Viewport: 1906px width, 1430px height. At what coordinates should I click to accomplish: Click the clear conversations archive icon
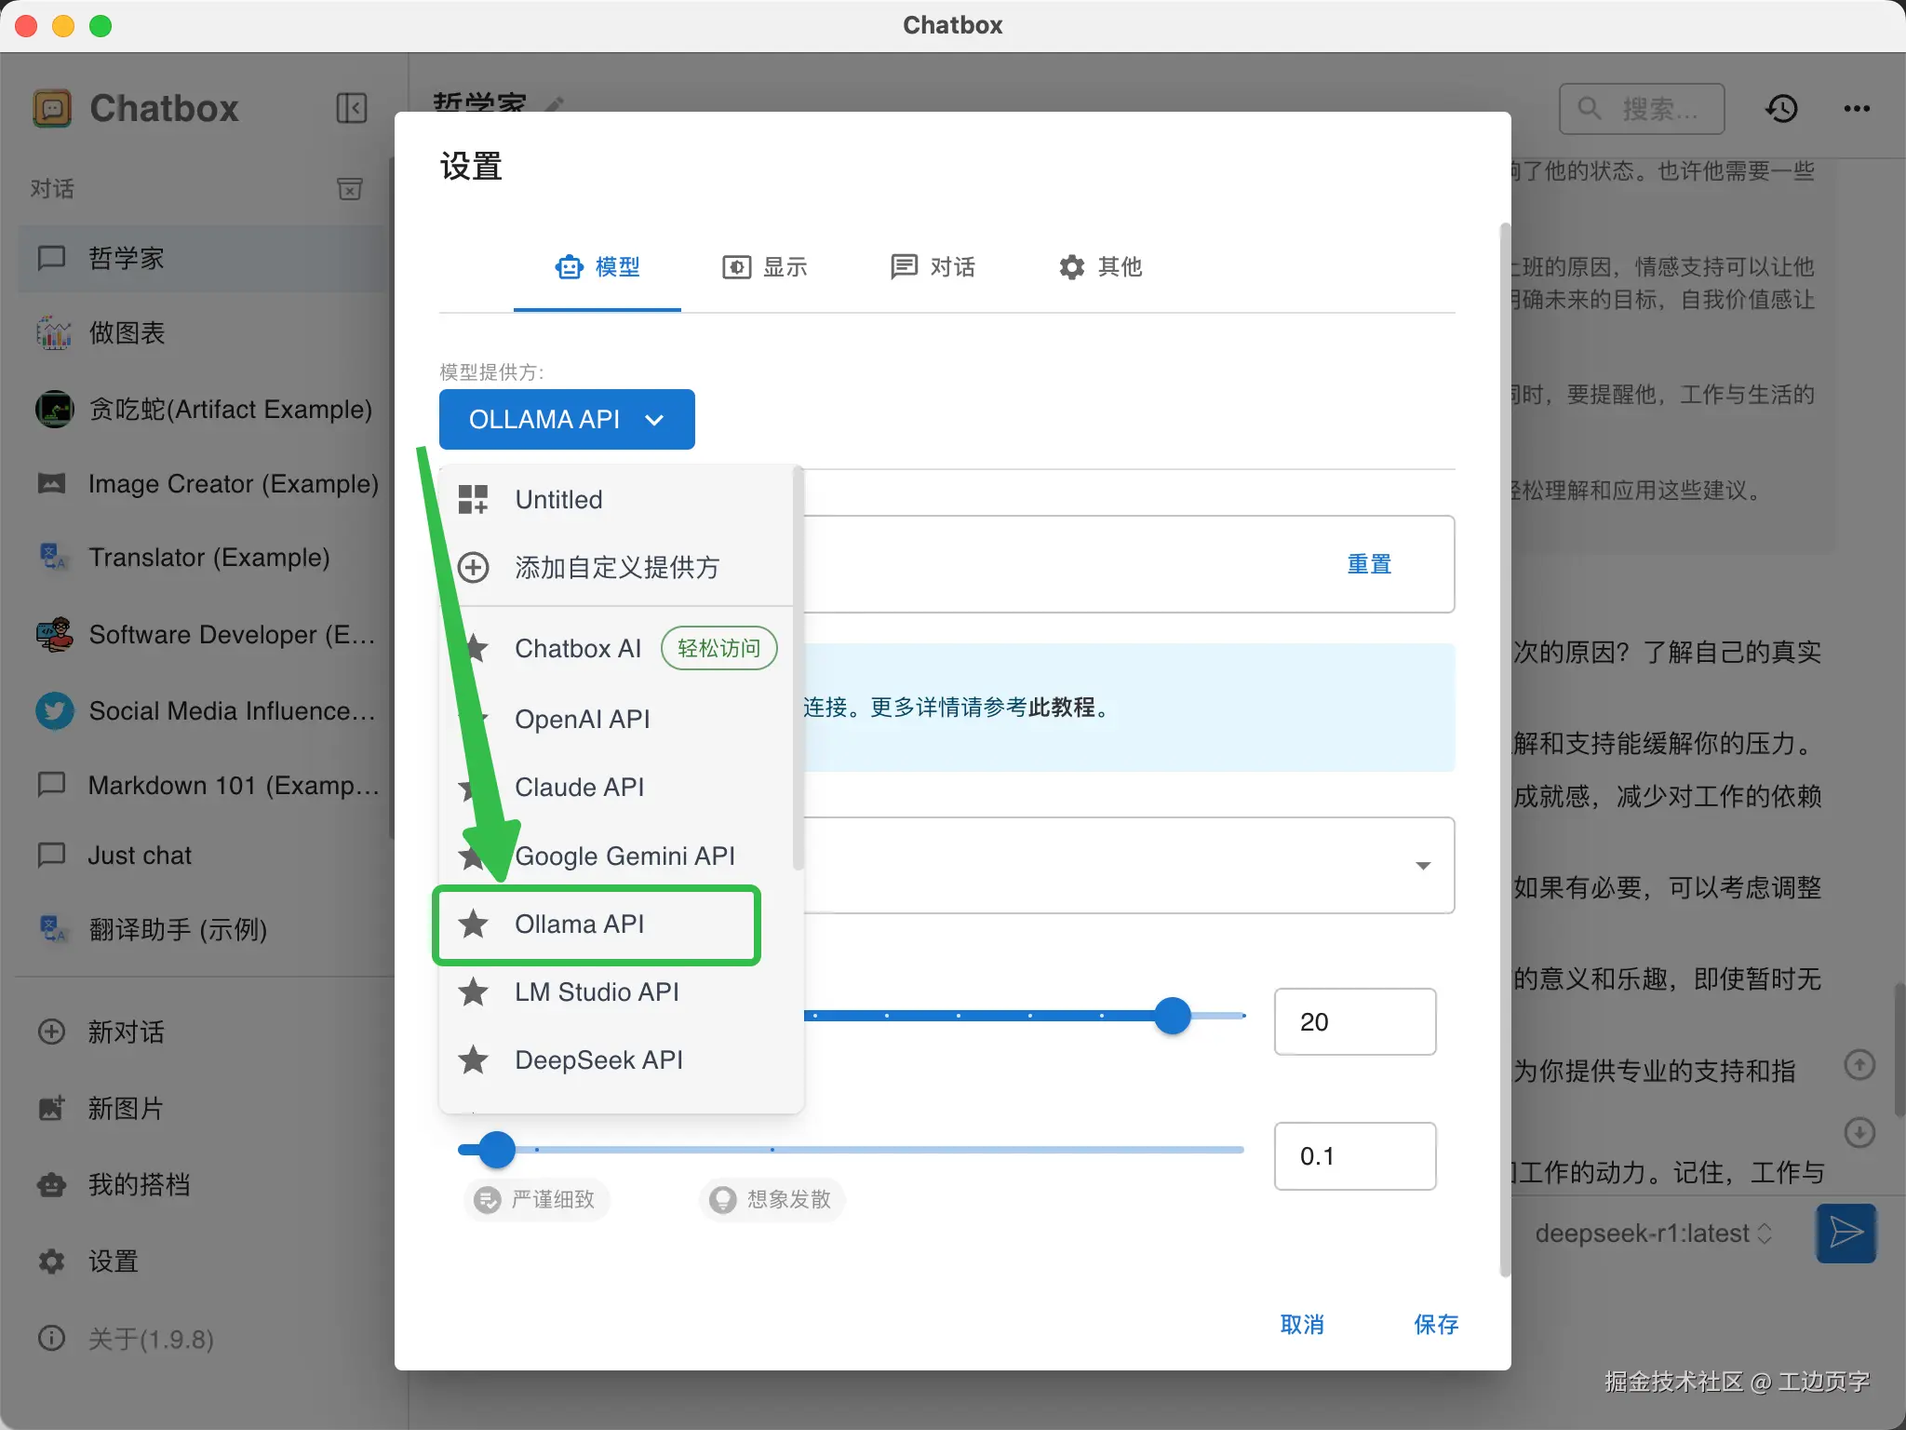(349, 189)
